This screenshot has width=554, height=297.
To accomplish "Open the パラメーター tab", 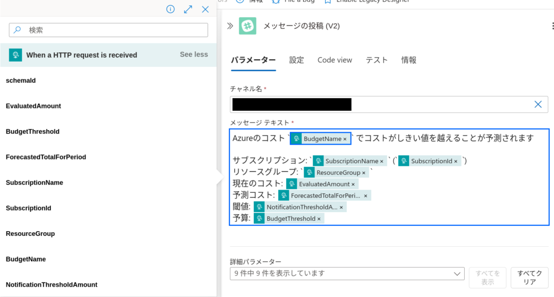I will (x=253, y=60).
